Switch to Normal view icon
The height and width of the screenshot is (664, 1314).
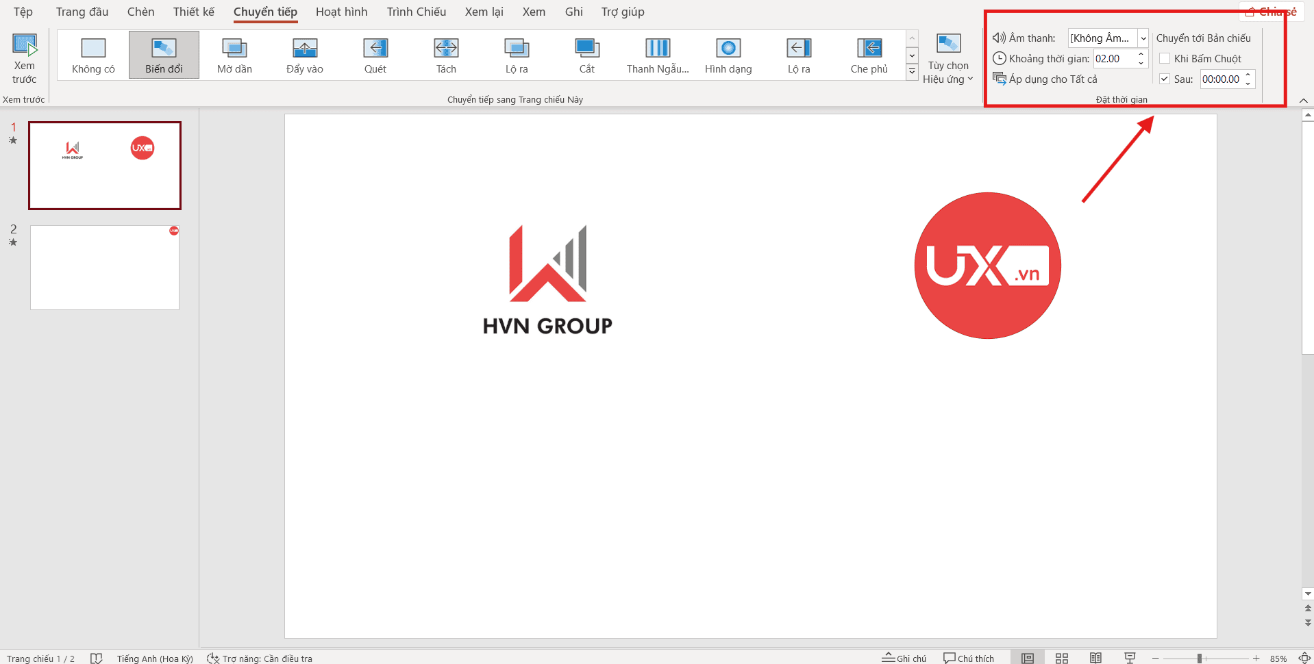coord(1028,658)
